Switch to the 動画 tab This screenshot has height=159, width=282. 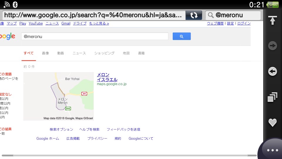(61, 53)
